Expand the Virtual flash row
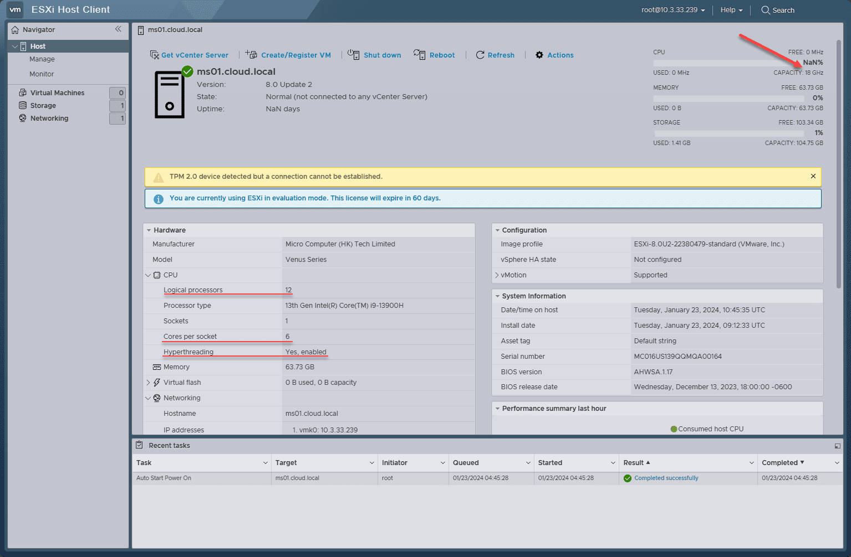This screenshot has width=851, height=557. pos(148,383)
